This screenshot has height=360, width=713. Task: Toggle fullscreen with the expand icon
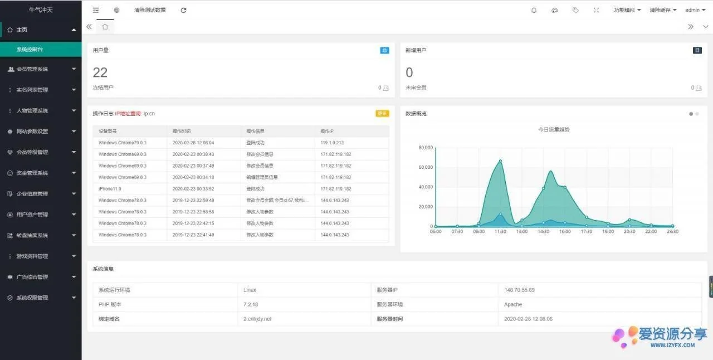coord(596,10)
